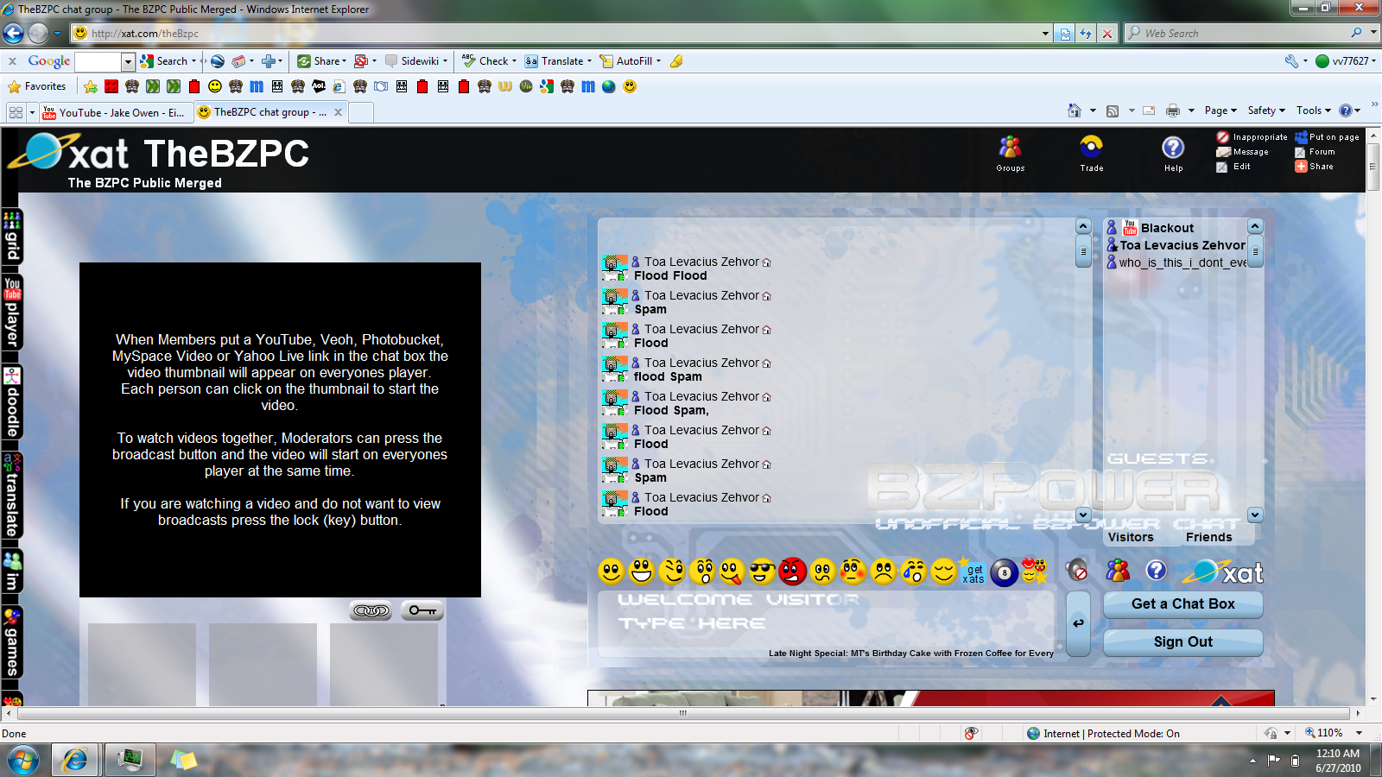Screen dimensions: 1382x777
Task: Open the zoom level 110% dropdown
Action: click(x=1359, y=733)
